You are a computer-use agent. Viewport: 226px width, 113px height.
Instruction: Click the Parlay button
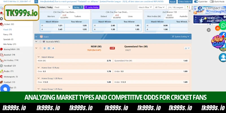pos(78,7)
